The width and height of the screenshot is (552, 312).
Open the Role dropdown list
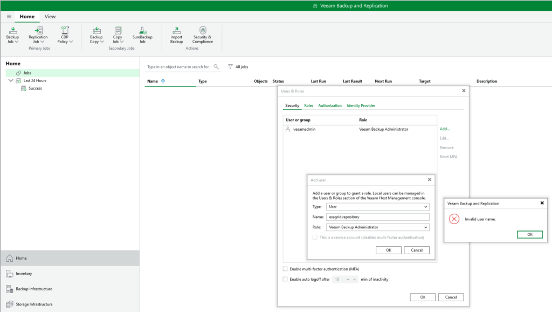[425, 227]
